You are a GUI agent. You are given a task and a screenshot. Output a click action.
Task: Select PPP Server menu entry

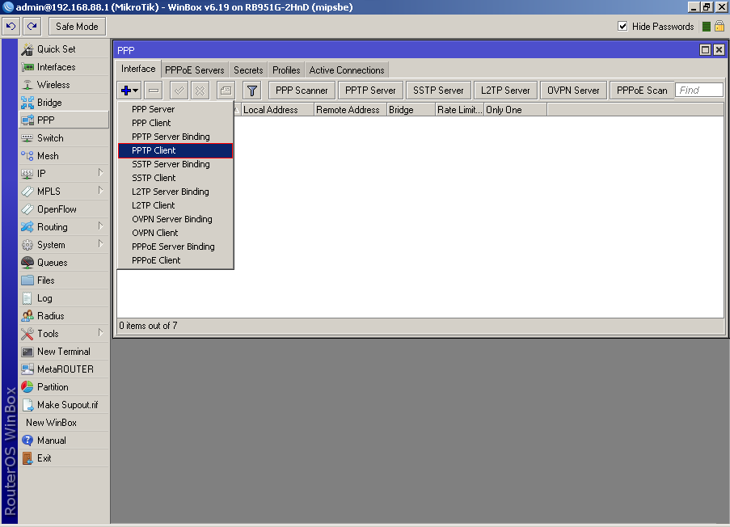coord(175,109)
